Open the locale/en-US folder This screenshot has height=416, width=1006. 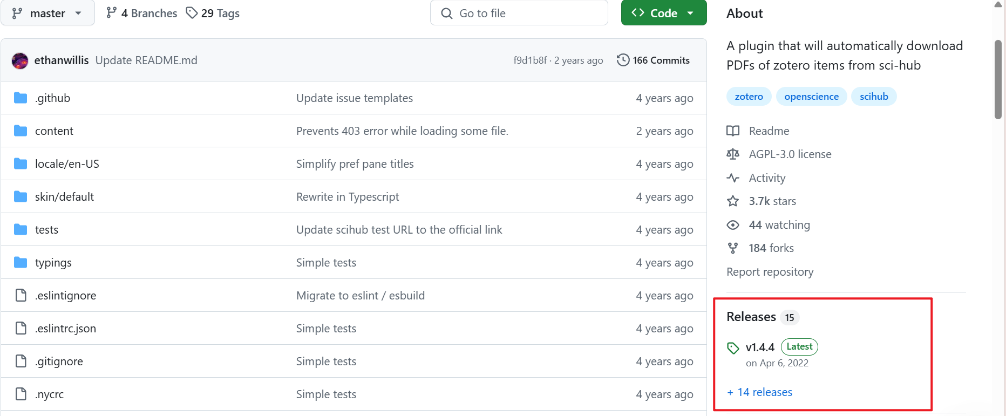tap(67, 164)
